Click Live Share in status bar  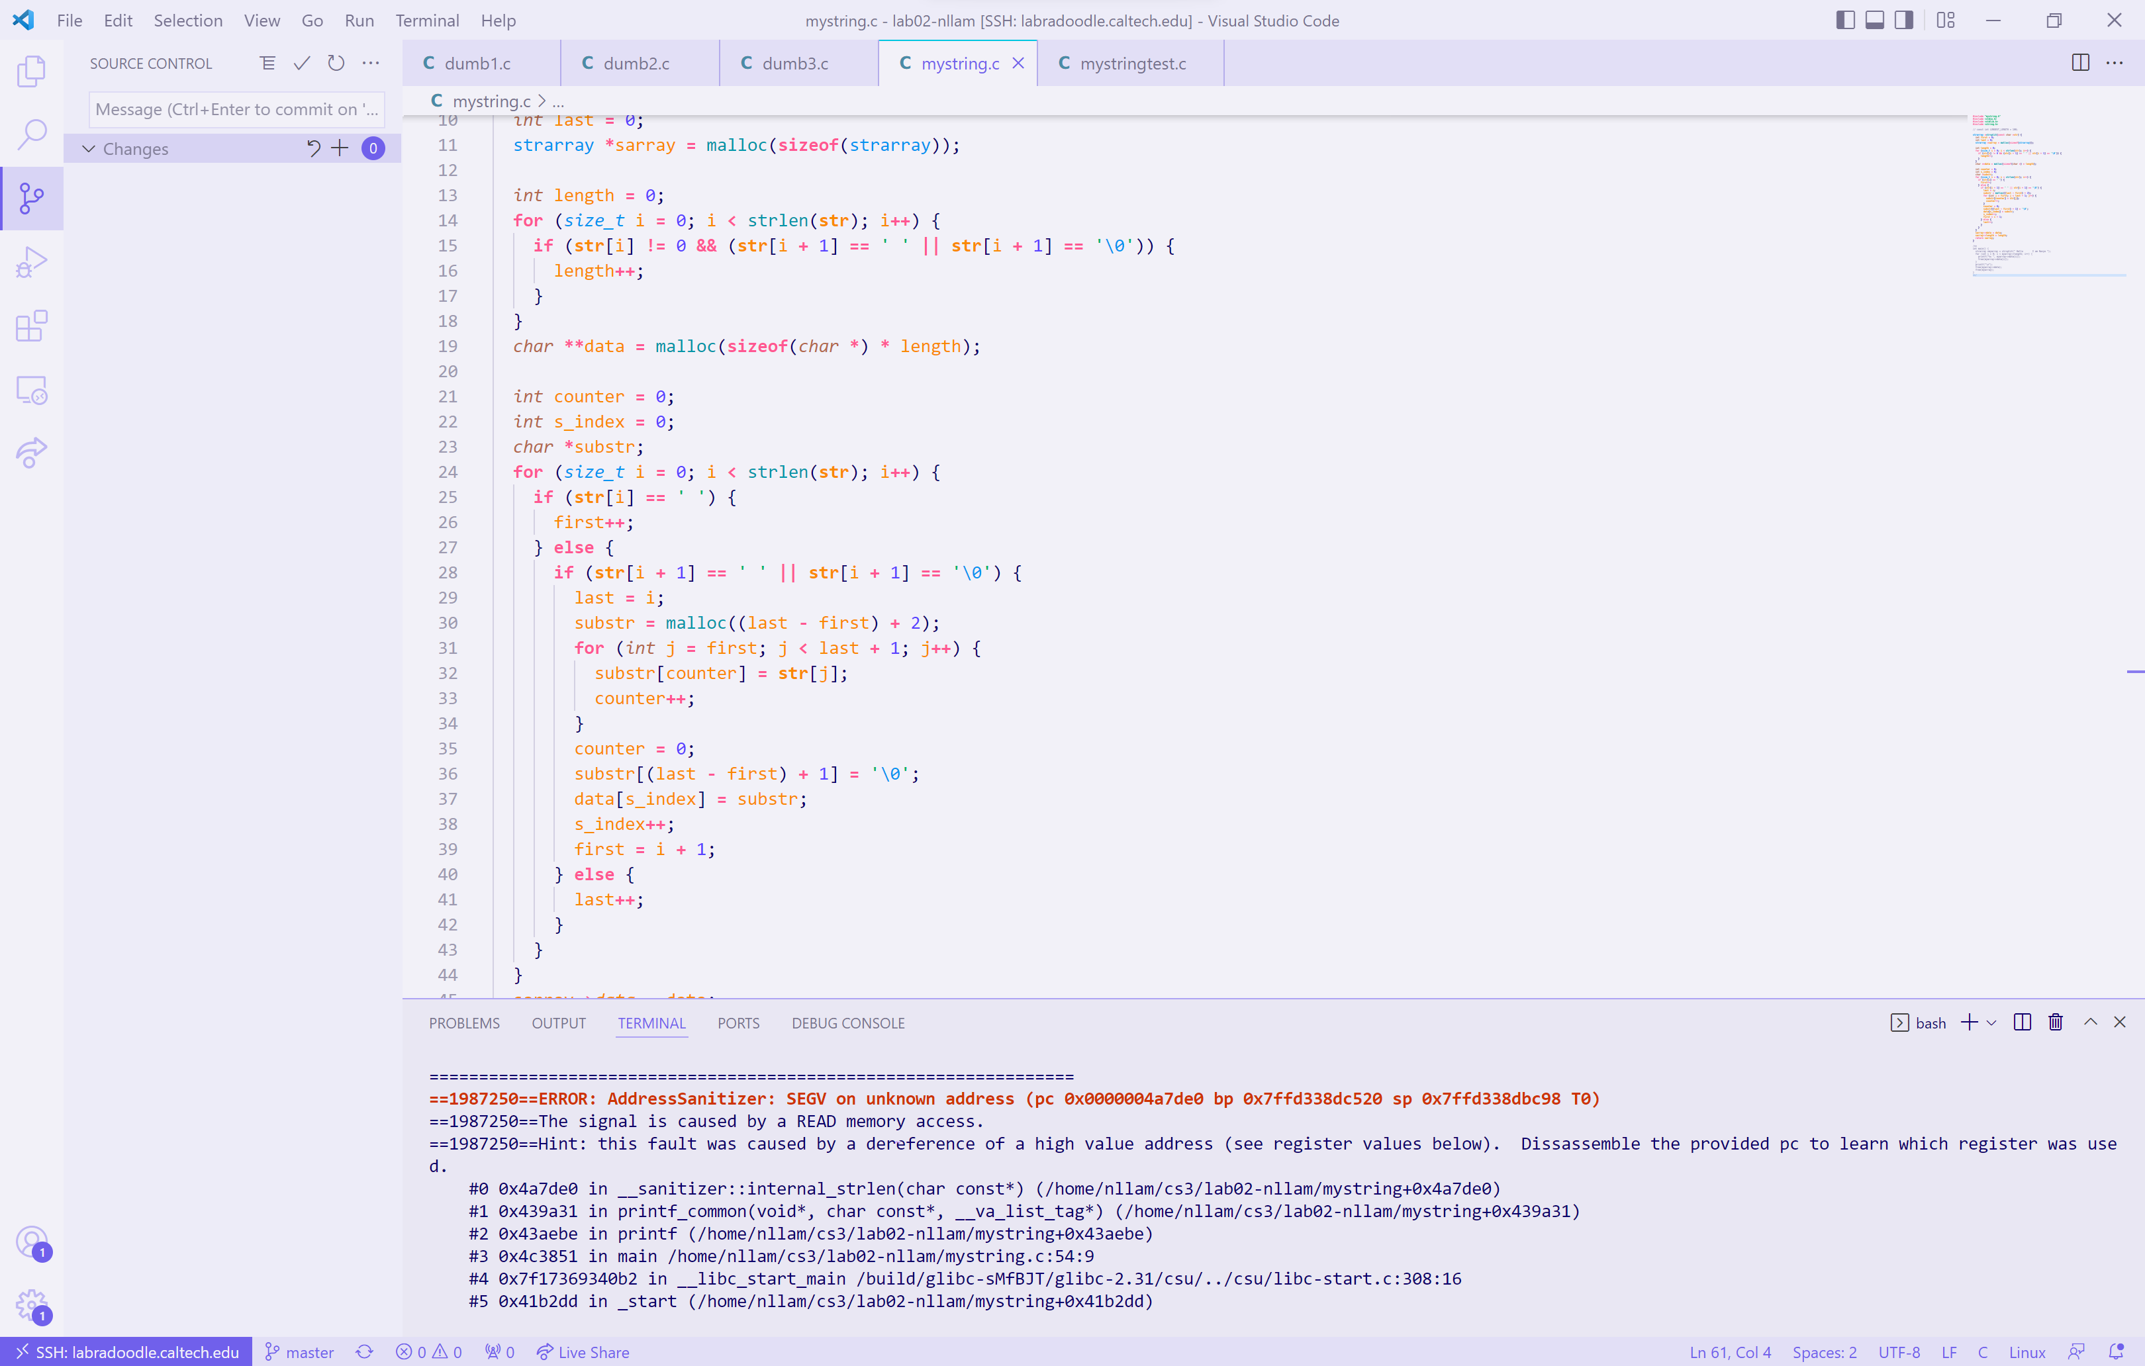583,1351
